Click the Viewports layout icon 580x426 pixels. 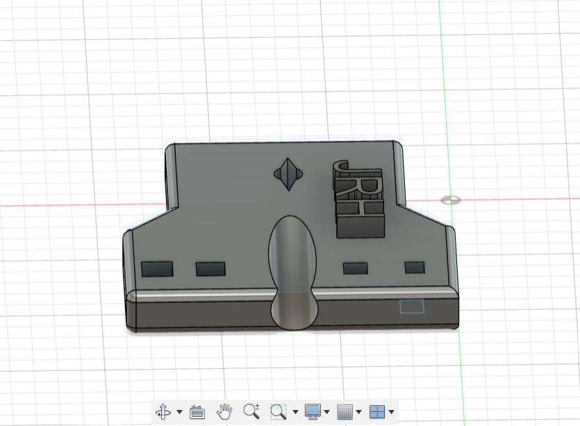pyautogui.click(x=377, y=411)
